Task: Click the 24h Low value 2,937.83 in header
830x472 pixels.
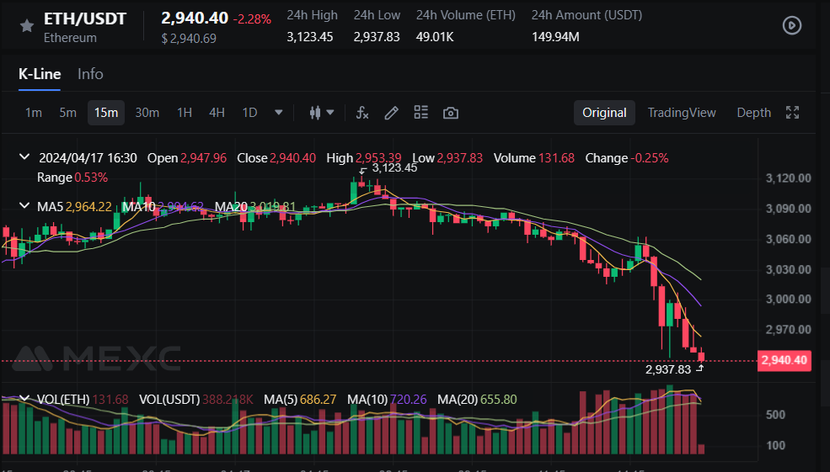Action: 377,37
